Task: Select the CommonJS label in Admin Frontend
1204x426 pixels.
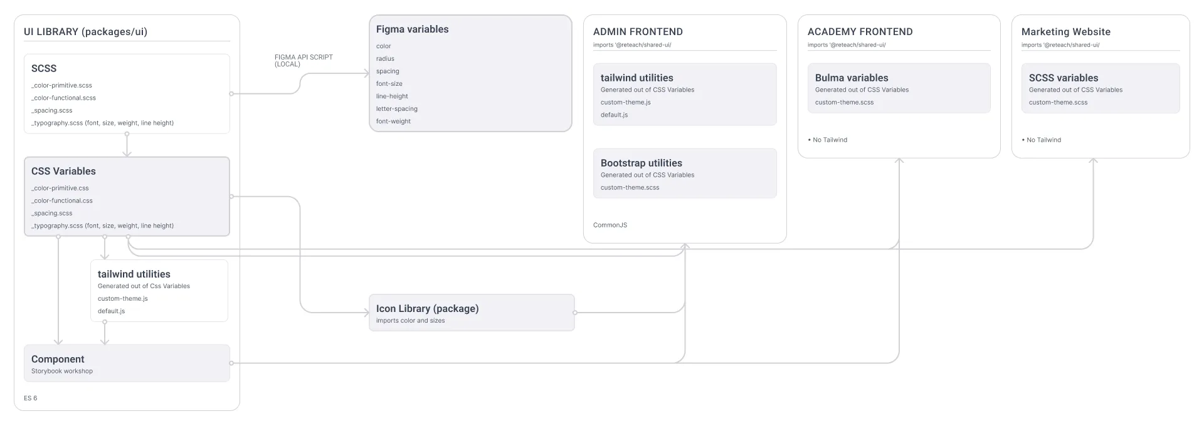Action: pos(610,225)
